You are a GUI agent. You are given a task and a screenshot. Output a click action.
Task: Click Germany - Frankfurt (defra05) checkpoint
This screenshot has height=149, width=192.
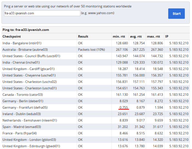point(25,108)
